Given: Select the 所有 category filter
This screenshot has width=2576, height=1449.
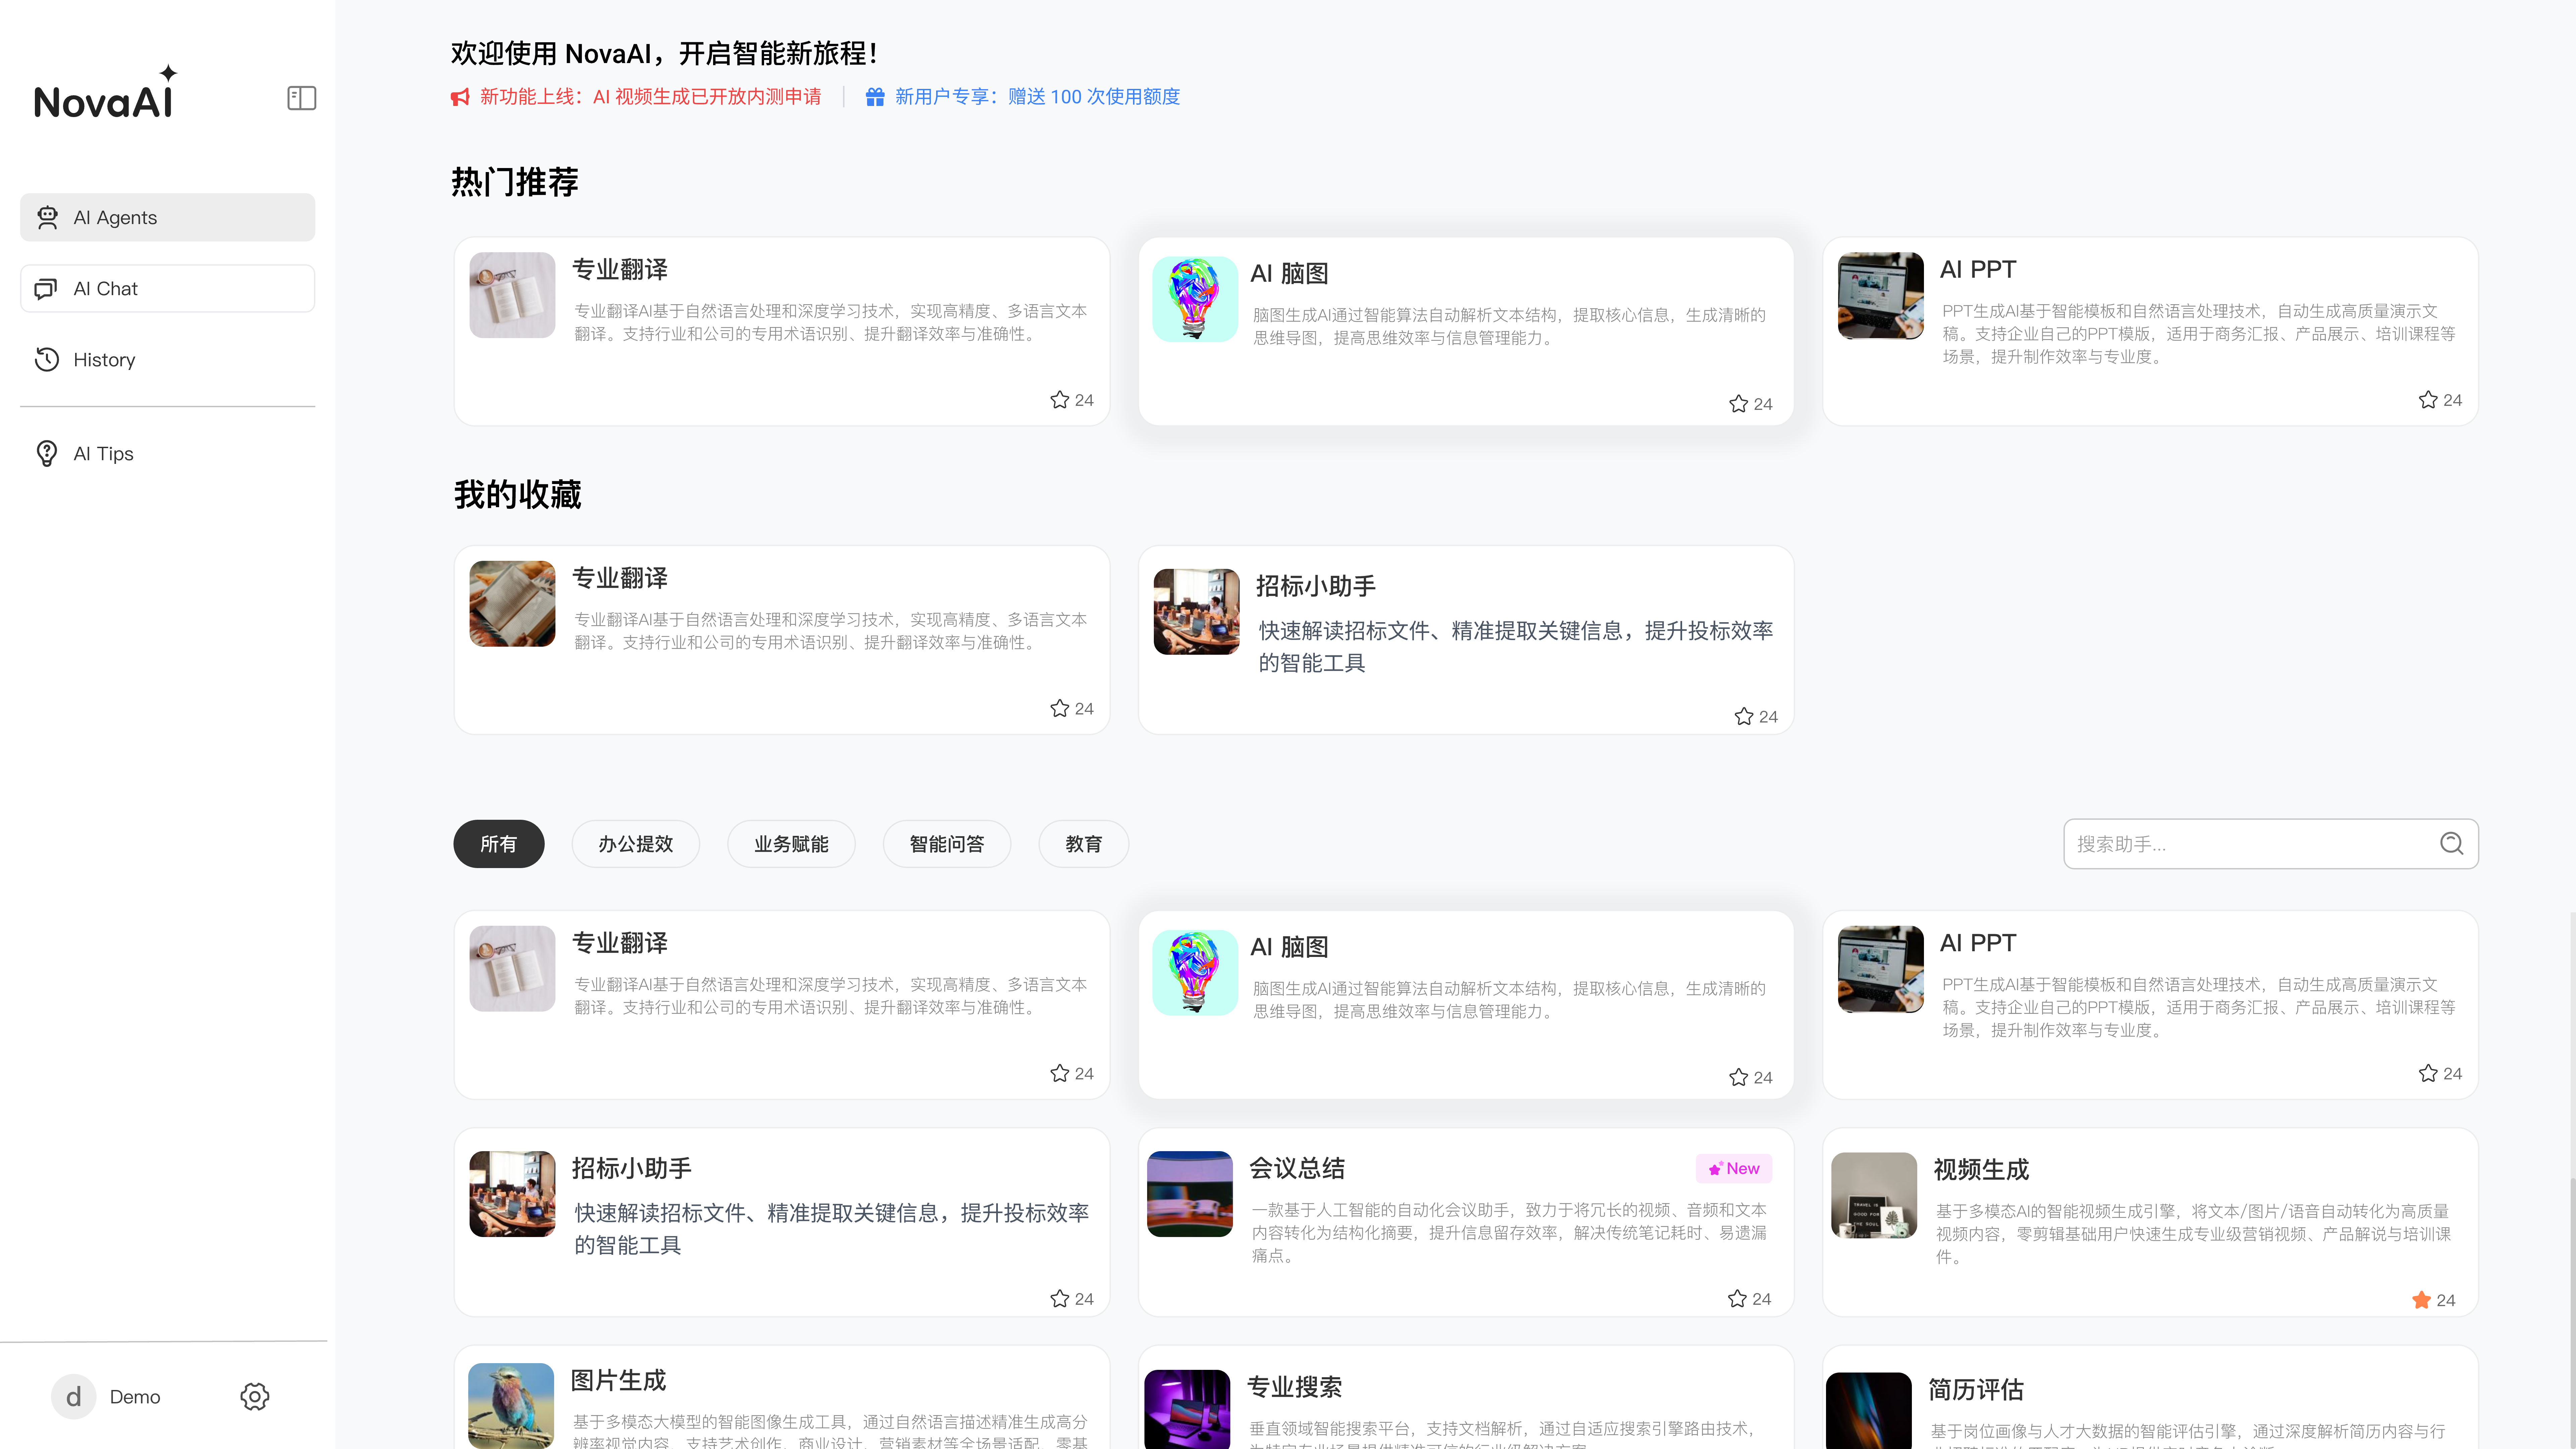Looking at the screenshot, I should click(499, 844).
